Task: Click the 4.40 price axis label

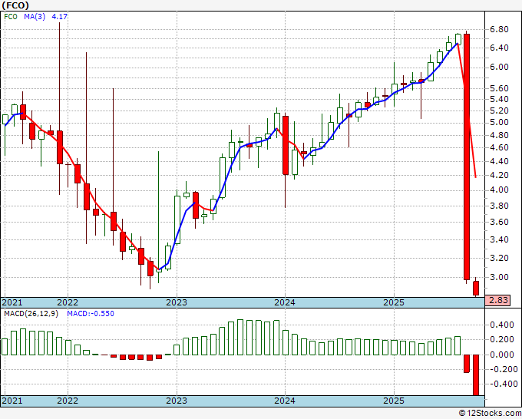Action: tap(499, 161)
